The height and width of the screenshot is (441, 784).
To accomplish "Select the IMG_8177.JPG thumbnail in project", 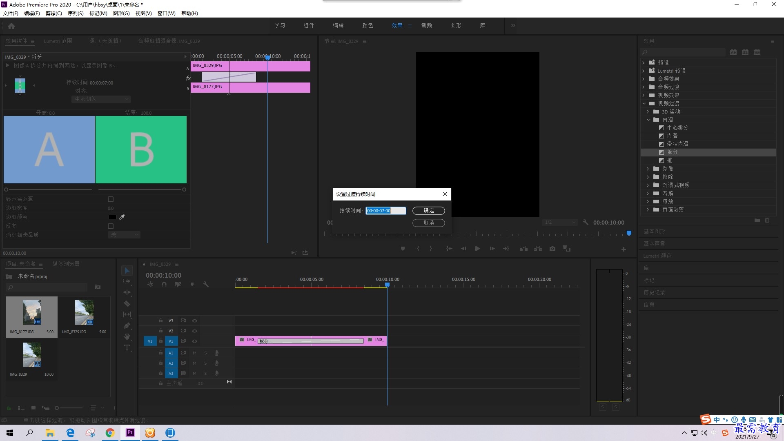I will click(32, 312).
